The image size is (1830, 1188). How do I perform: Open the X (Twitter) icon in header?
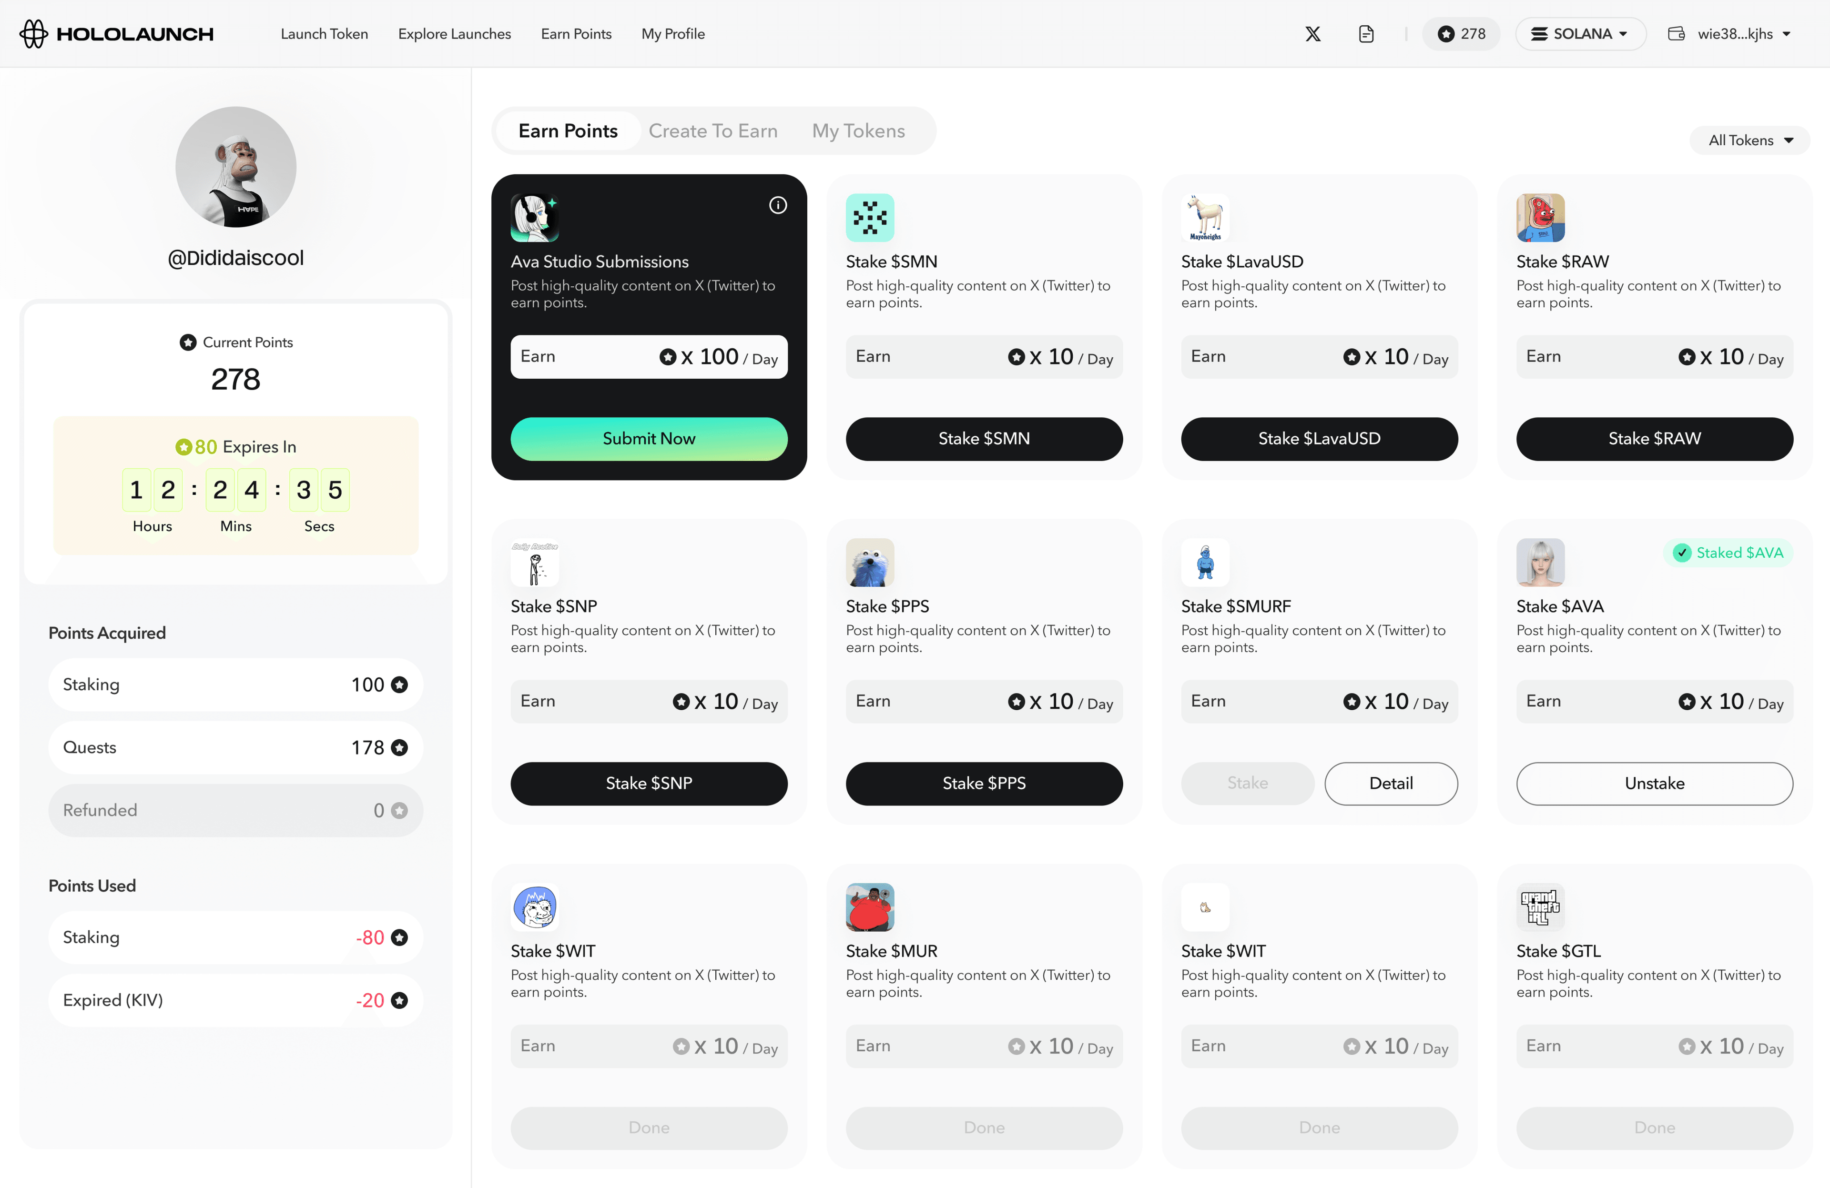[x=1312, y=34]
